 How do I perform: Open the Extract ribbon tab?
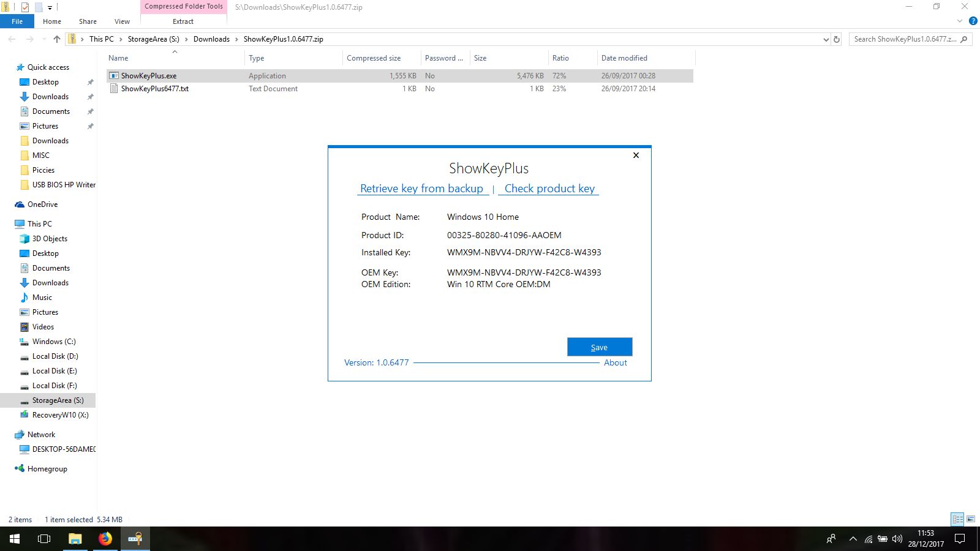point(183,21)
